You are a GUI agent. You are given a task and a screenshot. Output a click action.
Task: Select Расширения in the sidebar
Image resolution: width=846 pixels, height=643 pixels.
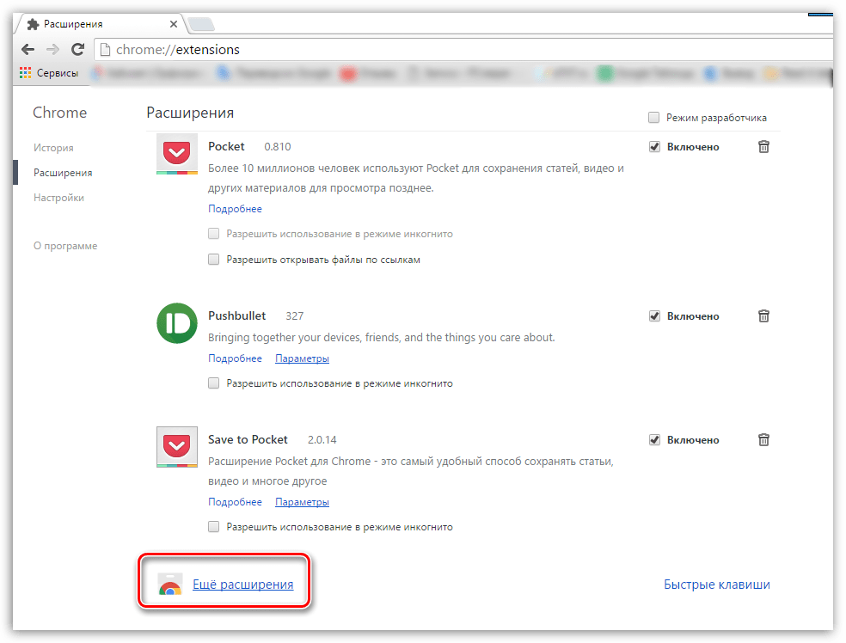pos(63,173)
